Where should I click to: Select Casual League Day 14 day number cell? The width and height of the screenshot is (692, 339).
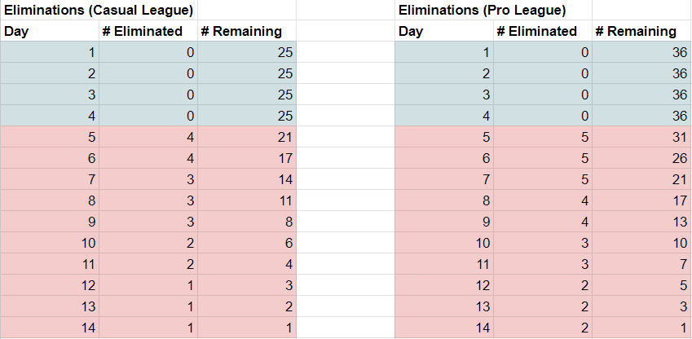(x=50, y=328)
